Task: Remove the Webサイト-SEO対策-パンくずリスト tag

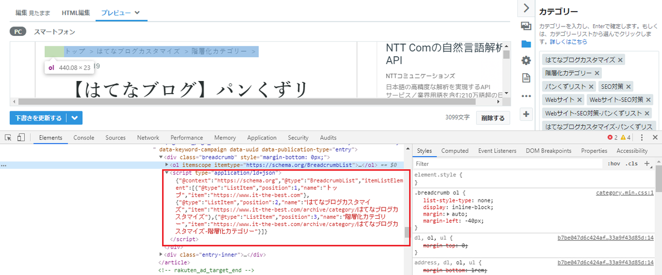Action: coord(647,113)
